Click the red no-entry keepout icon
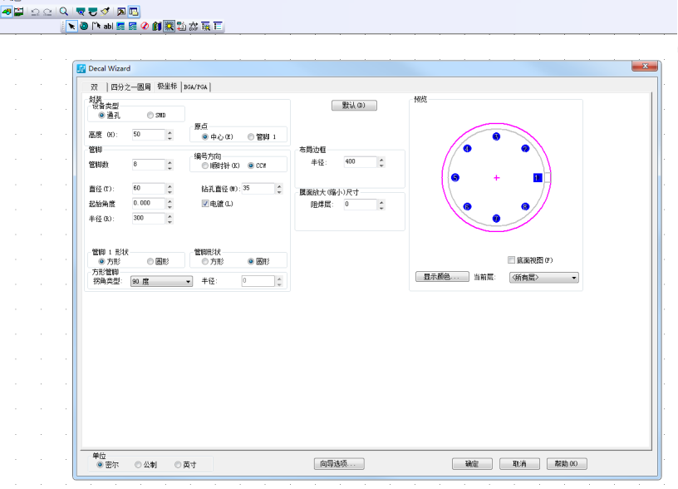 [145, 27]
